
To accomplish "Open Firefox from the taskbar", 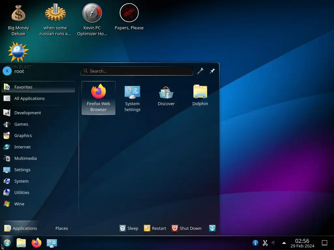I will pyautogui.click(x=37, y=243).
